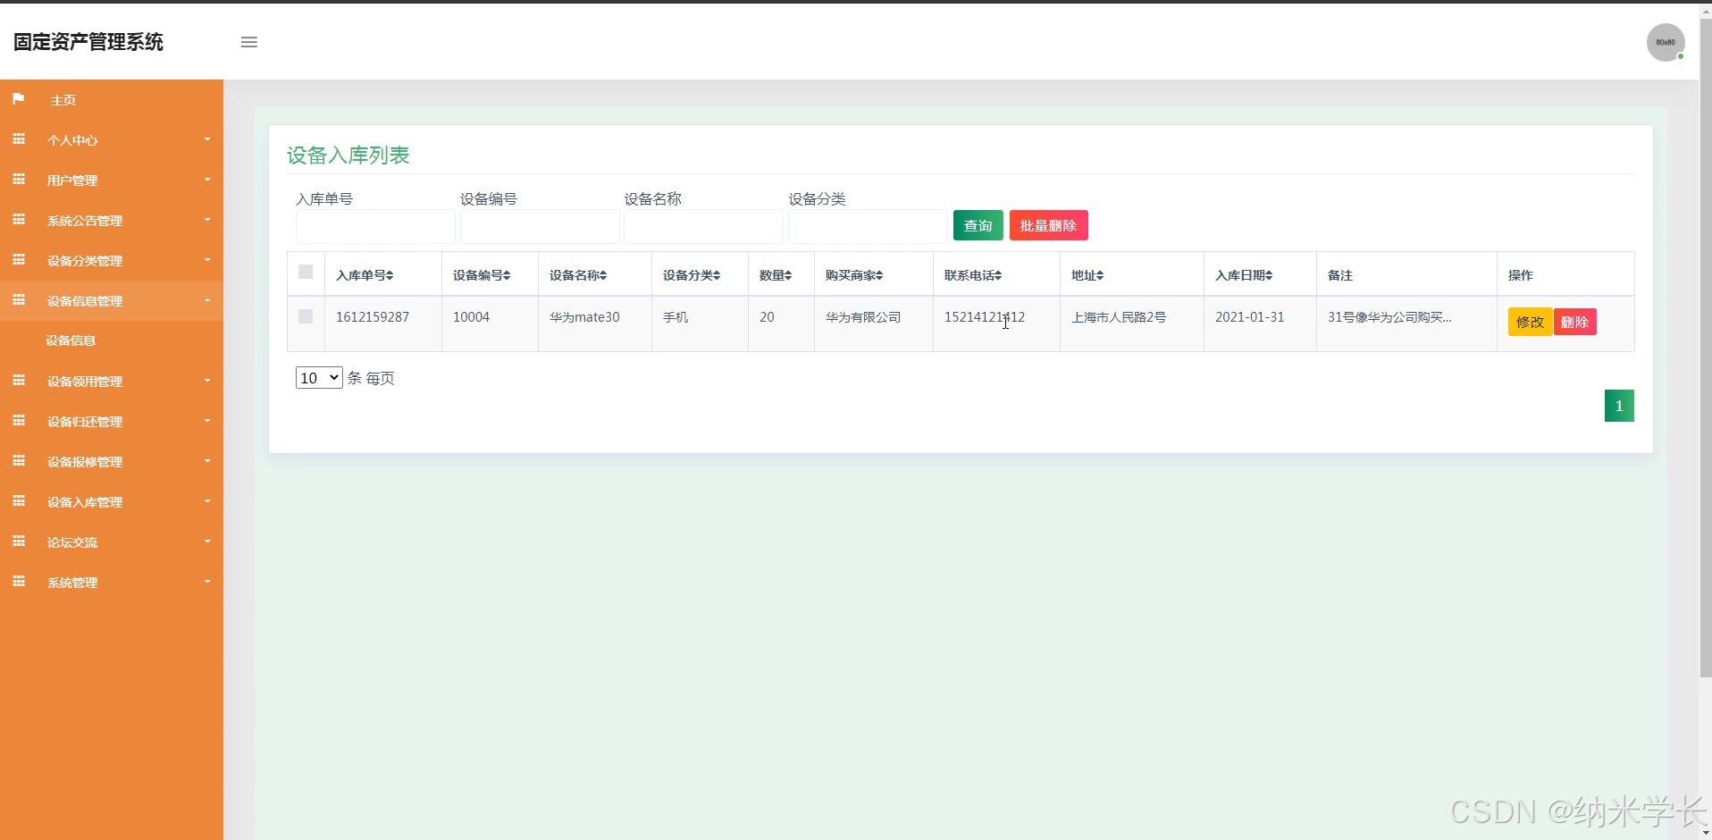Click the 查询 search button

(x=978, y=225)
